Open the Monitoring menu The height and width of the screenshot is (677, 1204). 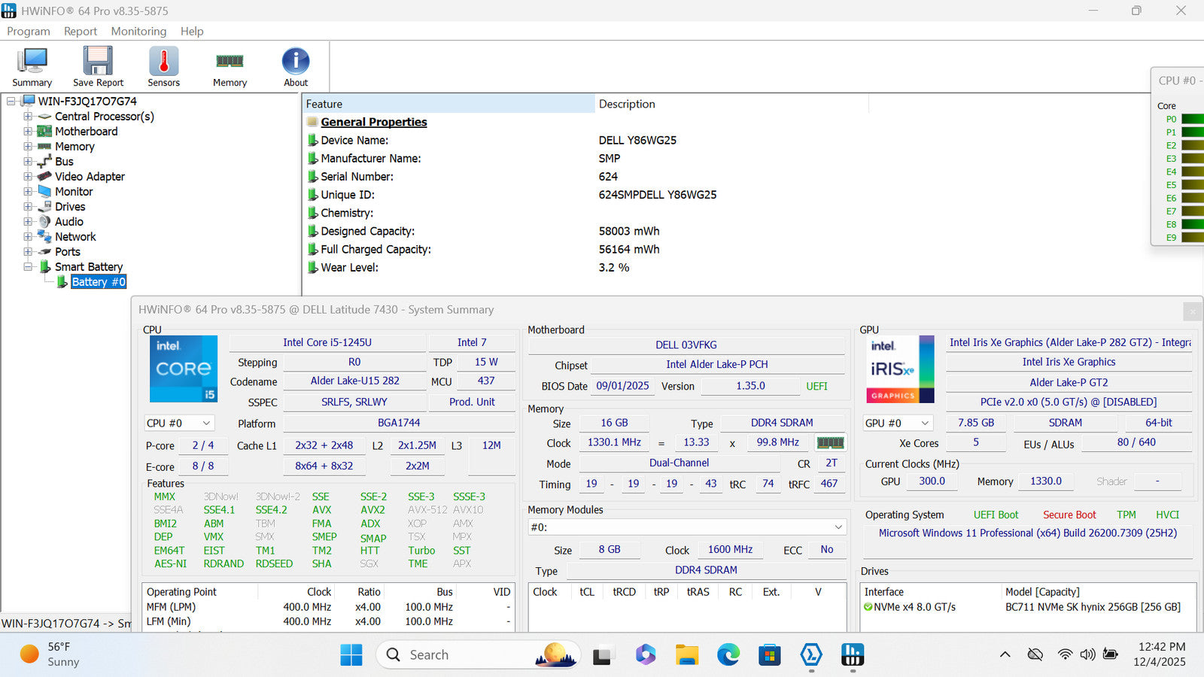tap(138, 31)
